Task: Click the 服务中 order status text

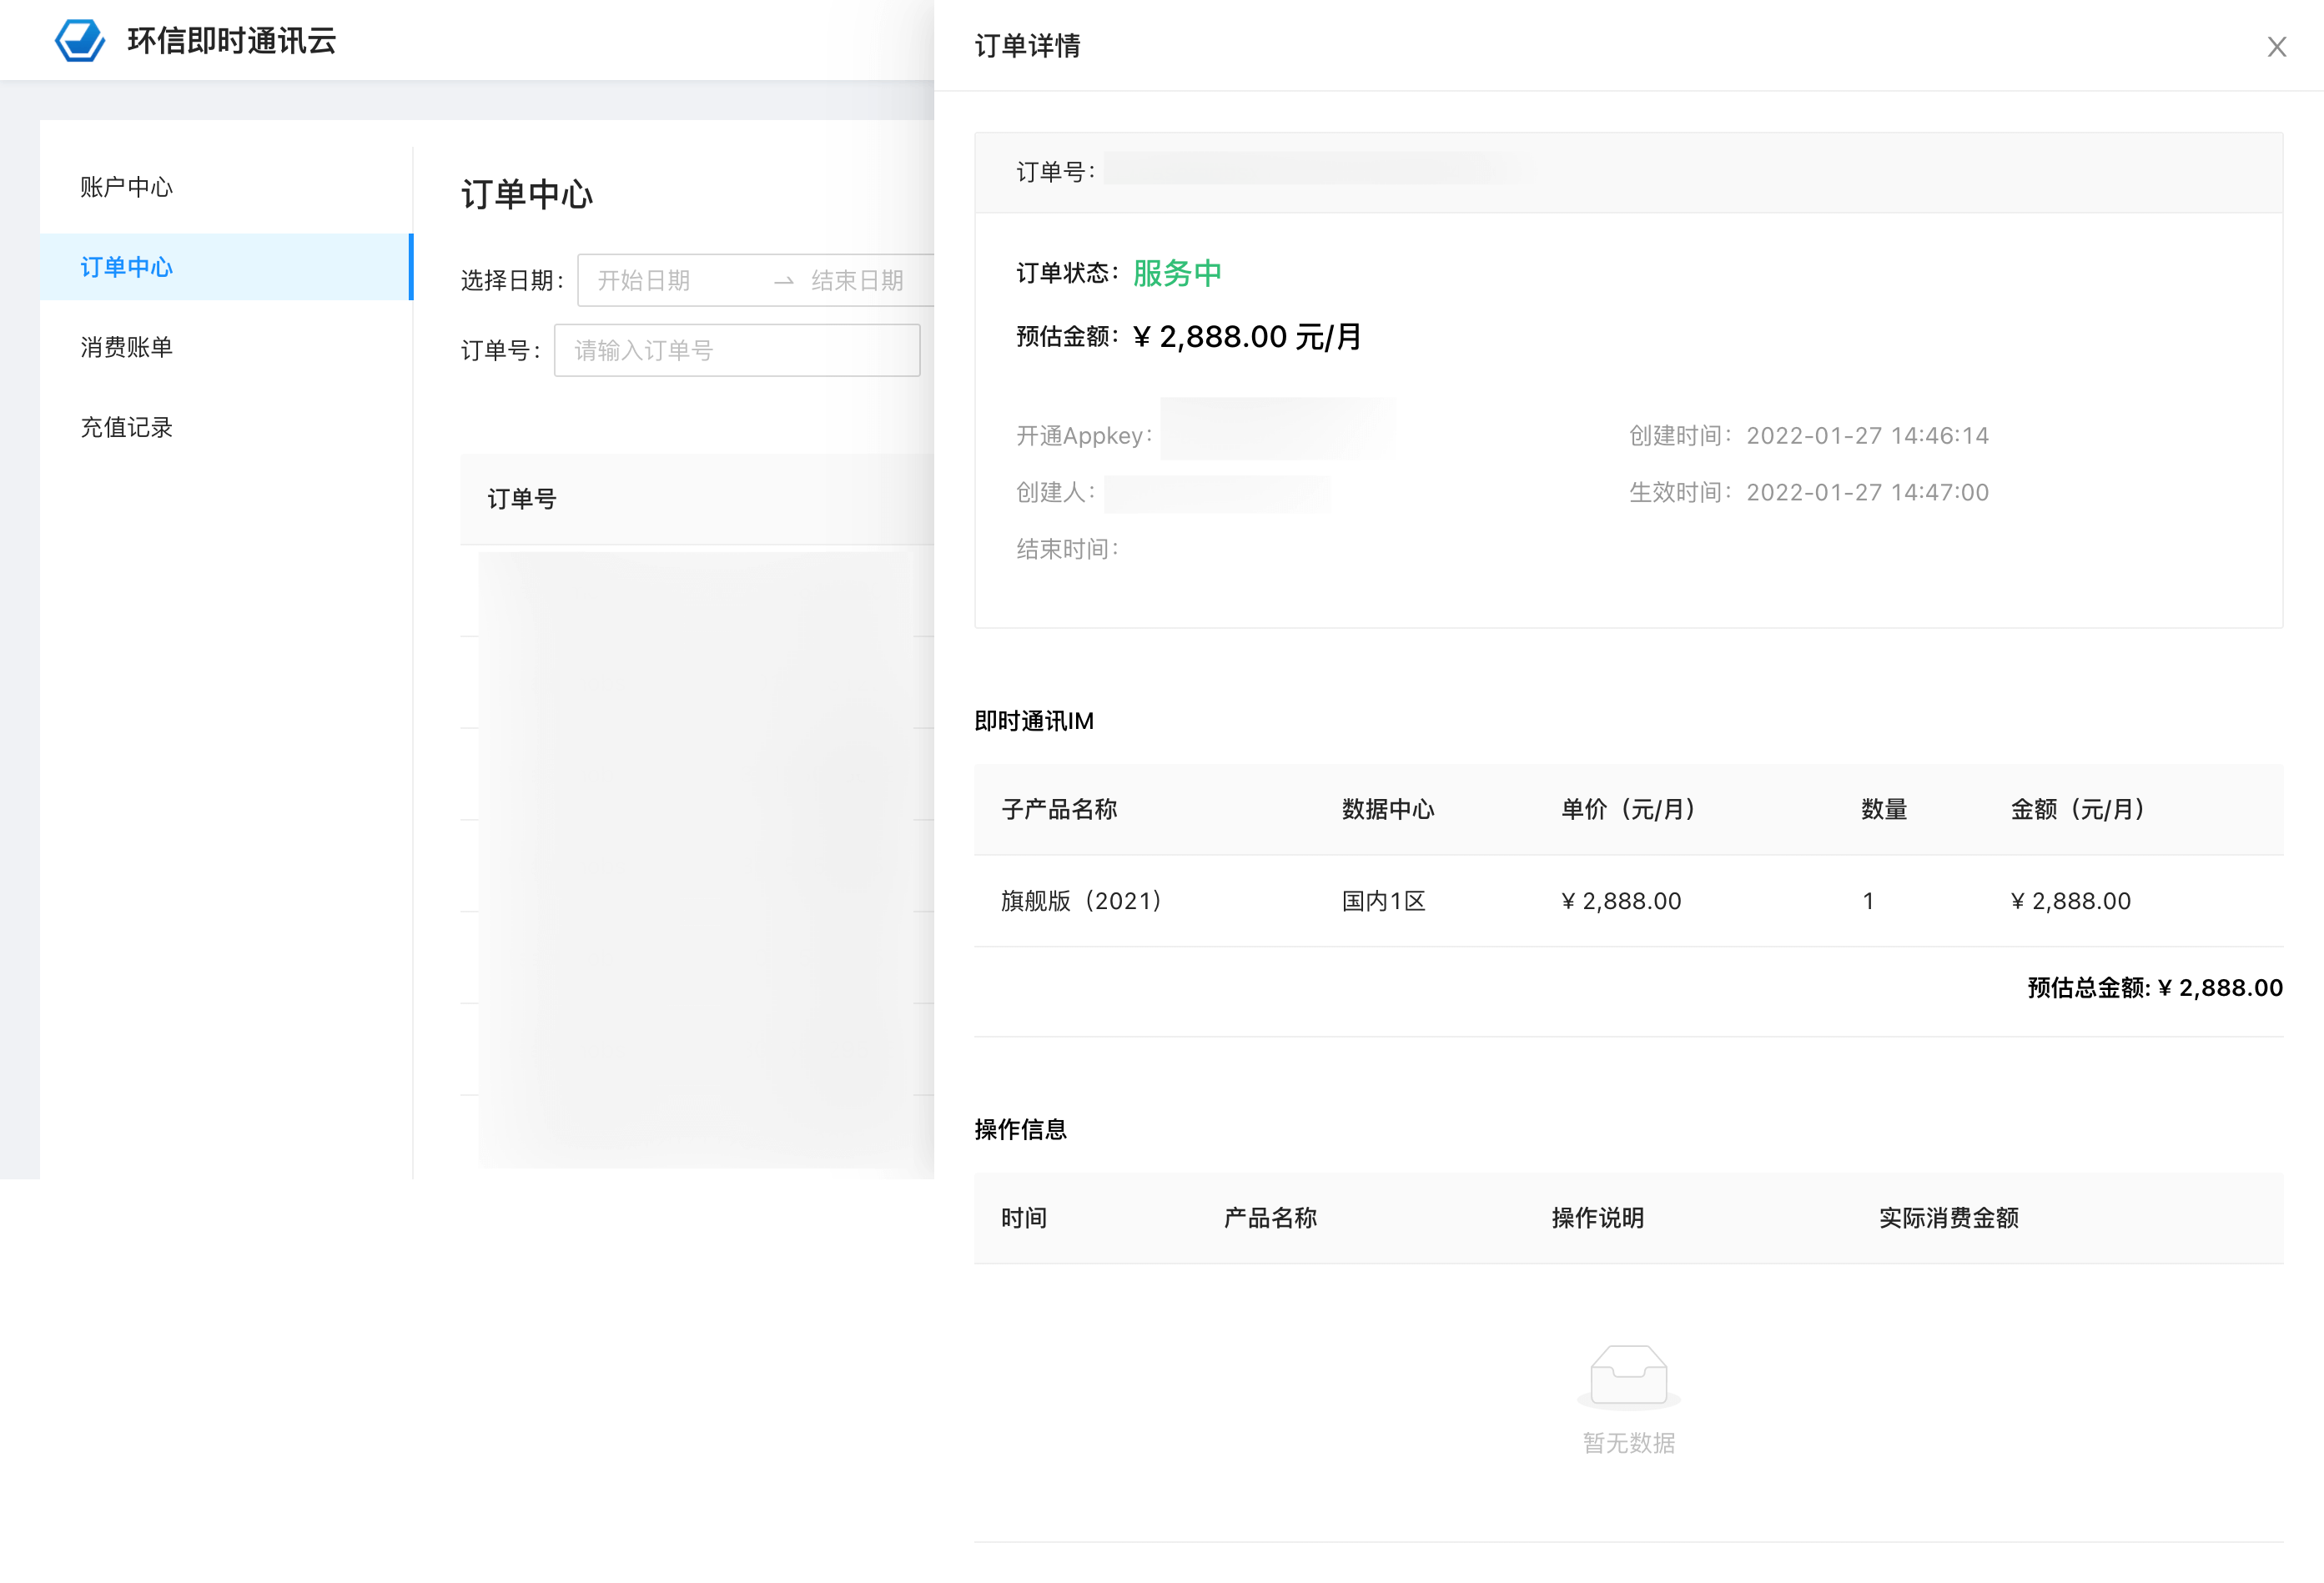Action: [1177, 273]
